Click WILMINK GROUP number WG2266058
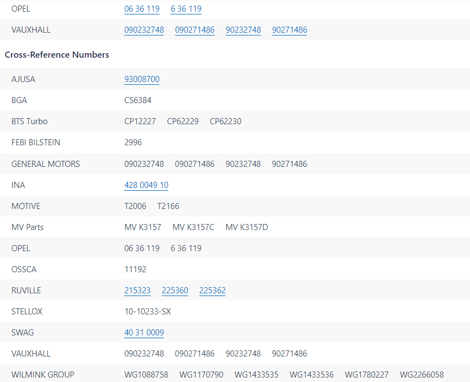This screenshot has width=470, height=382. [422, 374]
